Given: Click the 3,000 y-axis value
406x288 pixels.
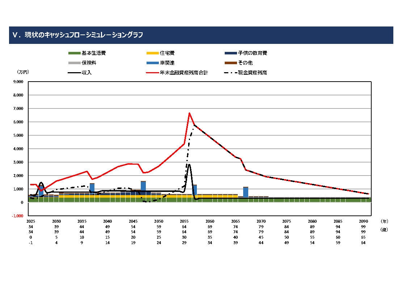Looking at the screenshot, I should 18,162.
